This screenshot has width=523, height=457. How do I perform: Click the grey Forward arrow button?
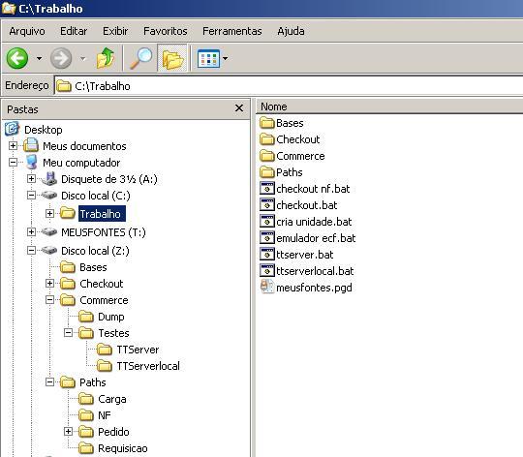point(61,58)
